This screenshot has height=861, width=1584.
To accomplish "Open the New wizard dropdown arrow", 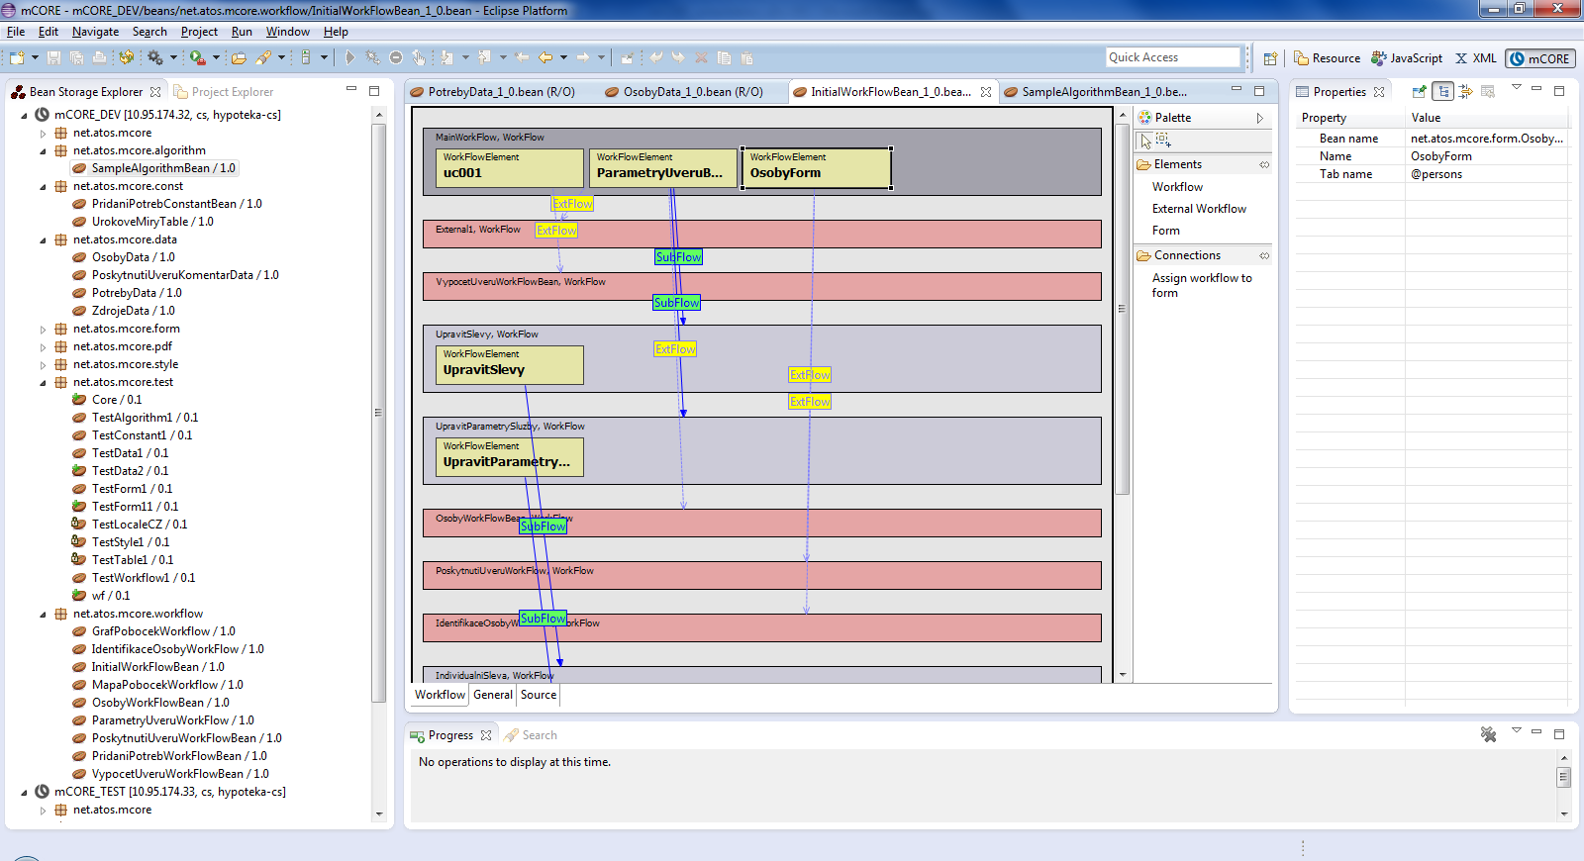I will coord(35,57).
